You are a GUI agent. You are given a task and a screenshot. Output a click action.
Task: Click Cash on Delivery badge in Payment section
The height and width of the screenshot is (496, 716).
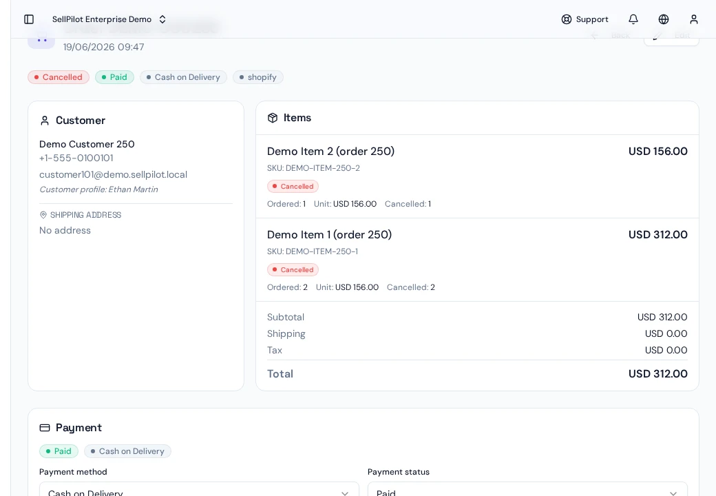pos(127,451)
